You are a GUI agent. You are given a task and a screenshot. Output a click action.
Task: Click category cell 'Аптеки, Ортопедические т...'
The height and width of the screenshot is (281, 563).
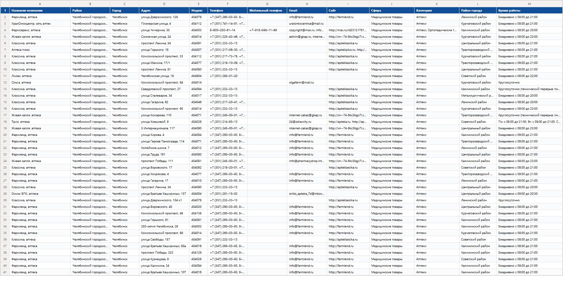click(x=437, y=30)
